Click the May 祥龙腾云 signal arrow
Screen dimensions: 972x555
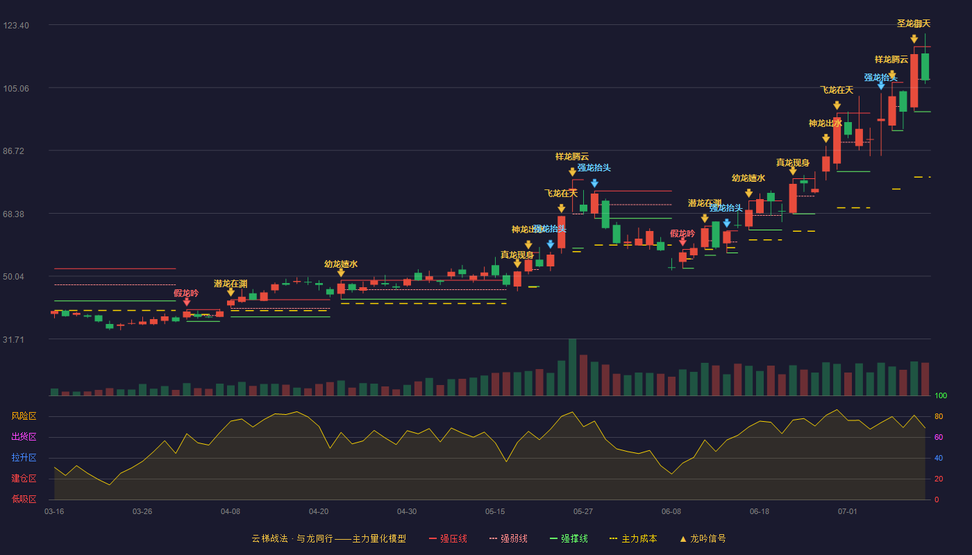572,172
